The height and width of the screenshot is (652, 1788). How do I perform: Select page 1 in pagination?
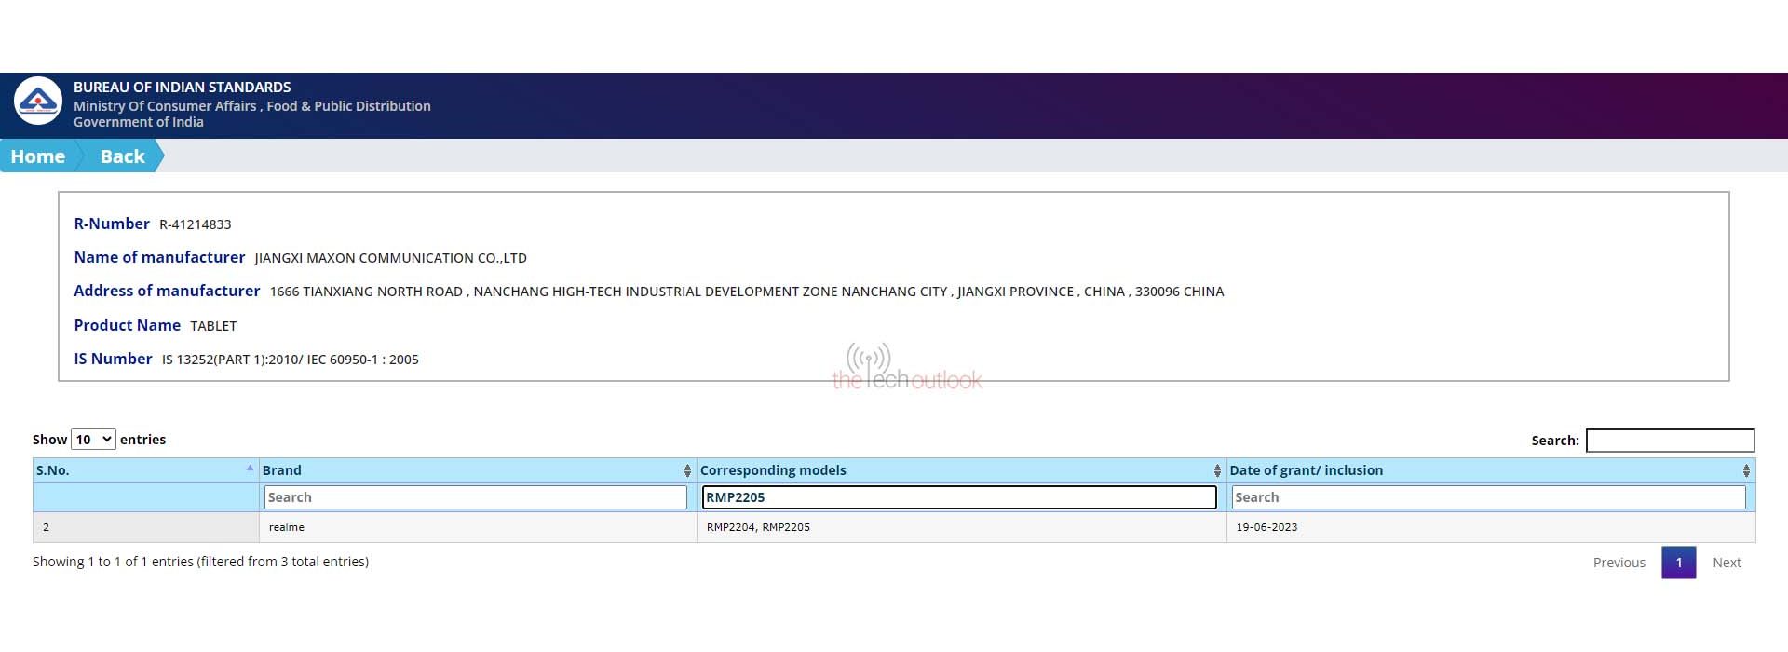(x=1678, y=563)
